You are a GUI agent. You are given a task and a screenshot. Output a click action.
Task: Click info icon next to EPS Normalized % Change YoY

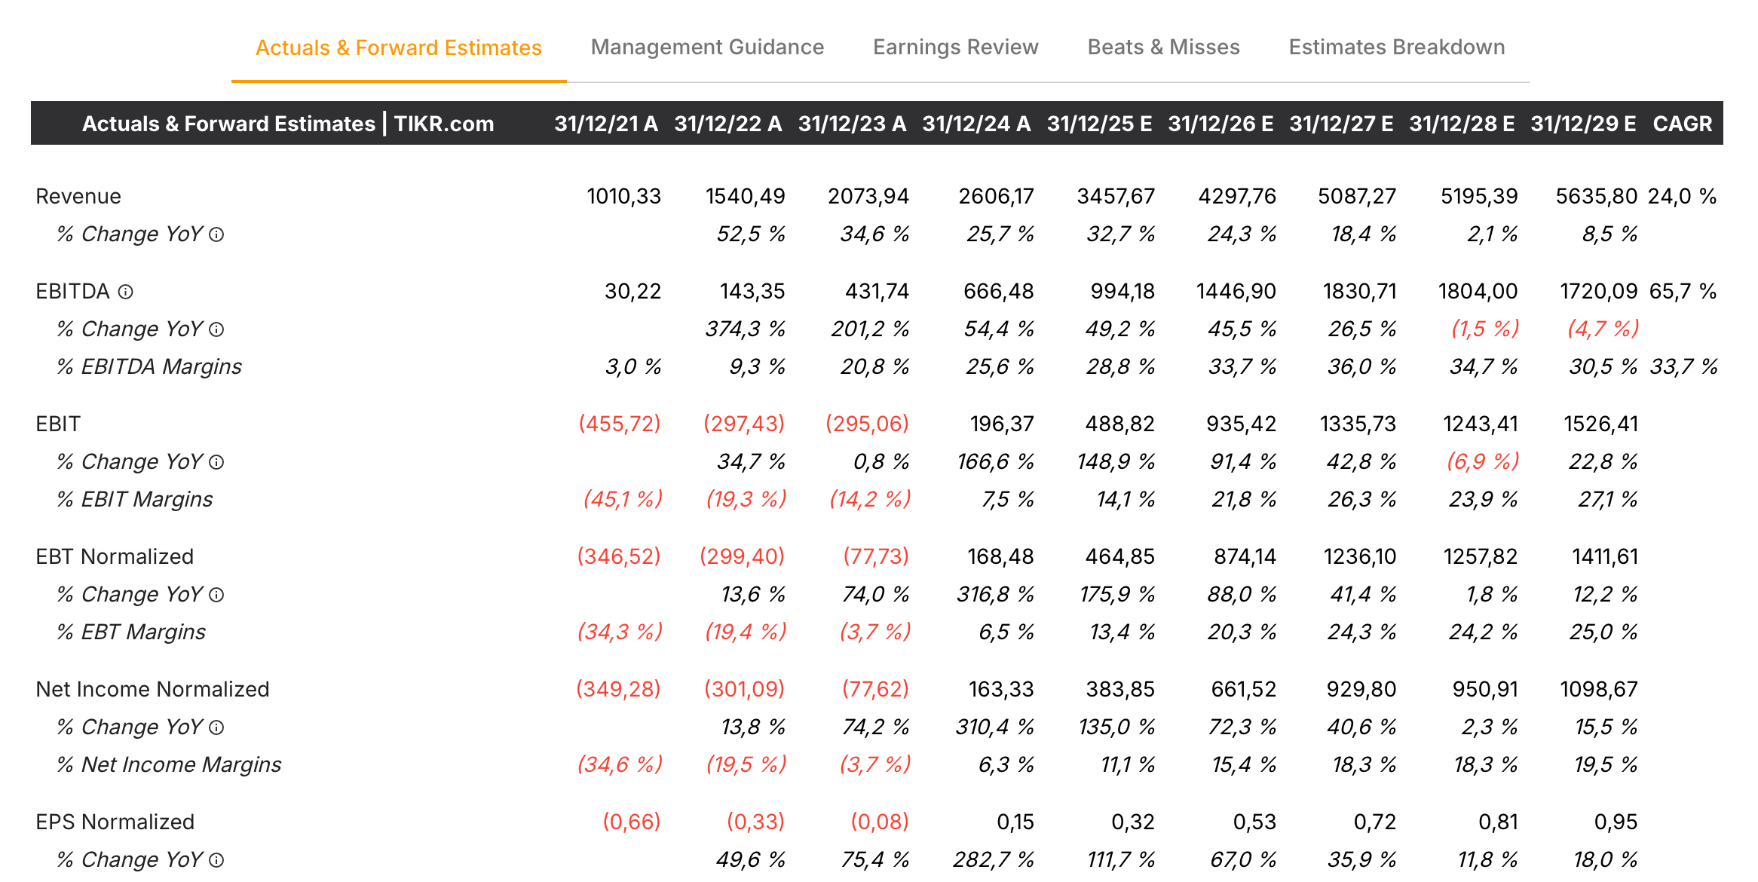[x=216, y=860]
